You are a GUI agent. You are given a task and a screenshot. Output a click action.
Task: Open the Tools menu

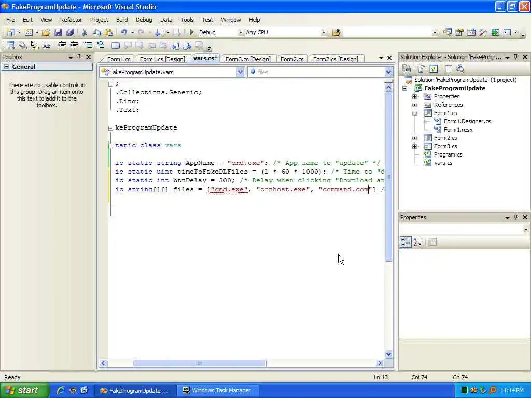click(x=187, y=20)
